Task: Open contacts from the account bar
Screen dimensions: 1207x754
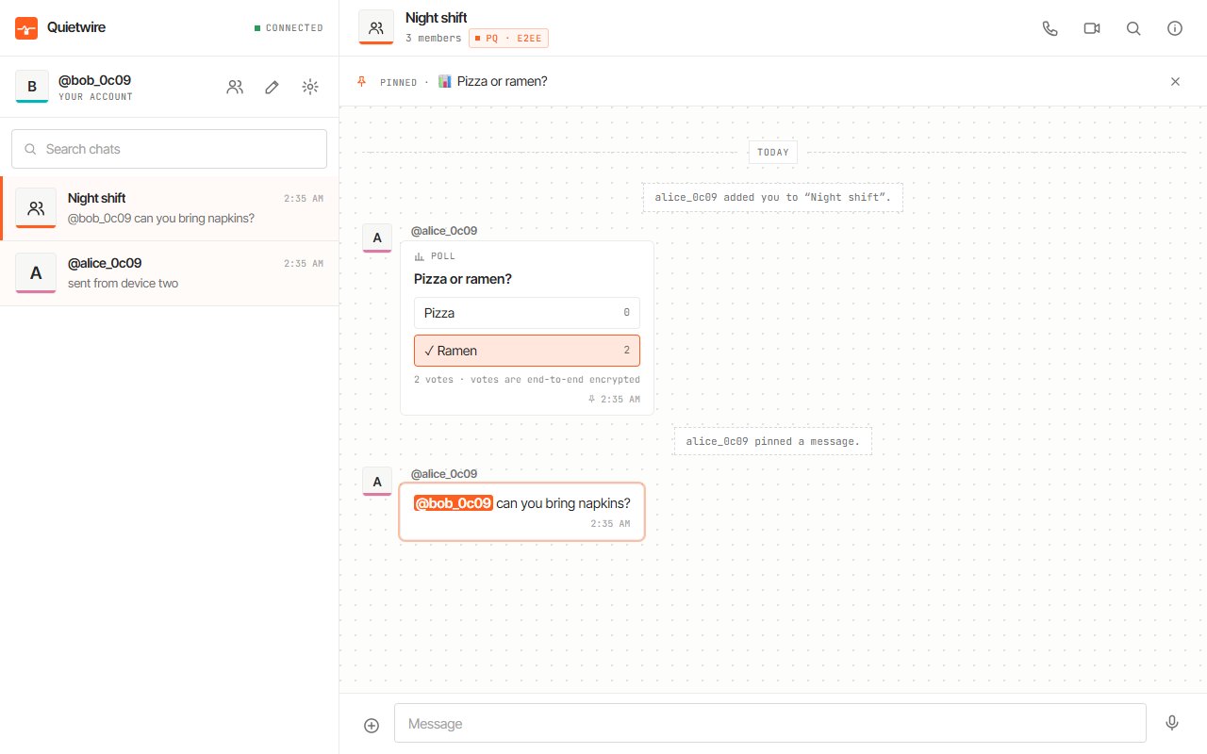Action: (235, 87)
